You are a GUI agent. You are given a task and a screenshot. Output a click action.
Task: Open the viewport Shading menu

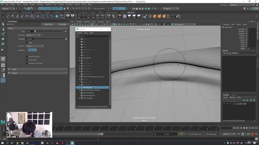point(79,22)
